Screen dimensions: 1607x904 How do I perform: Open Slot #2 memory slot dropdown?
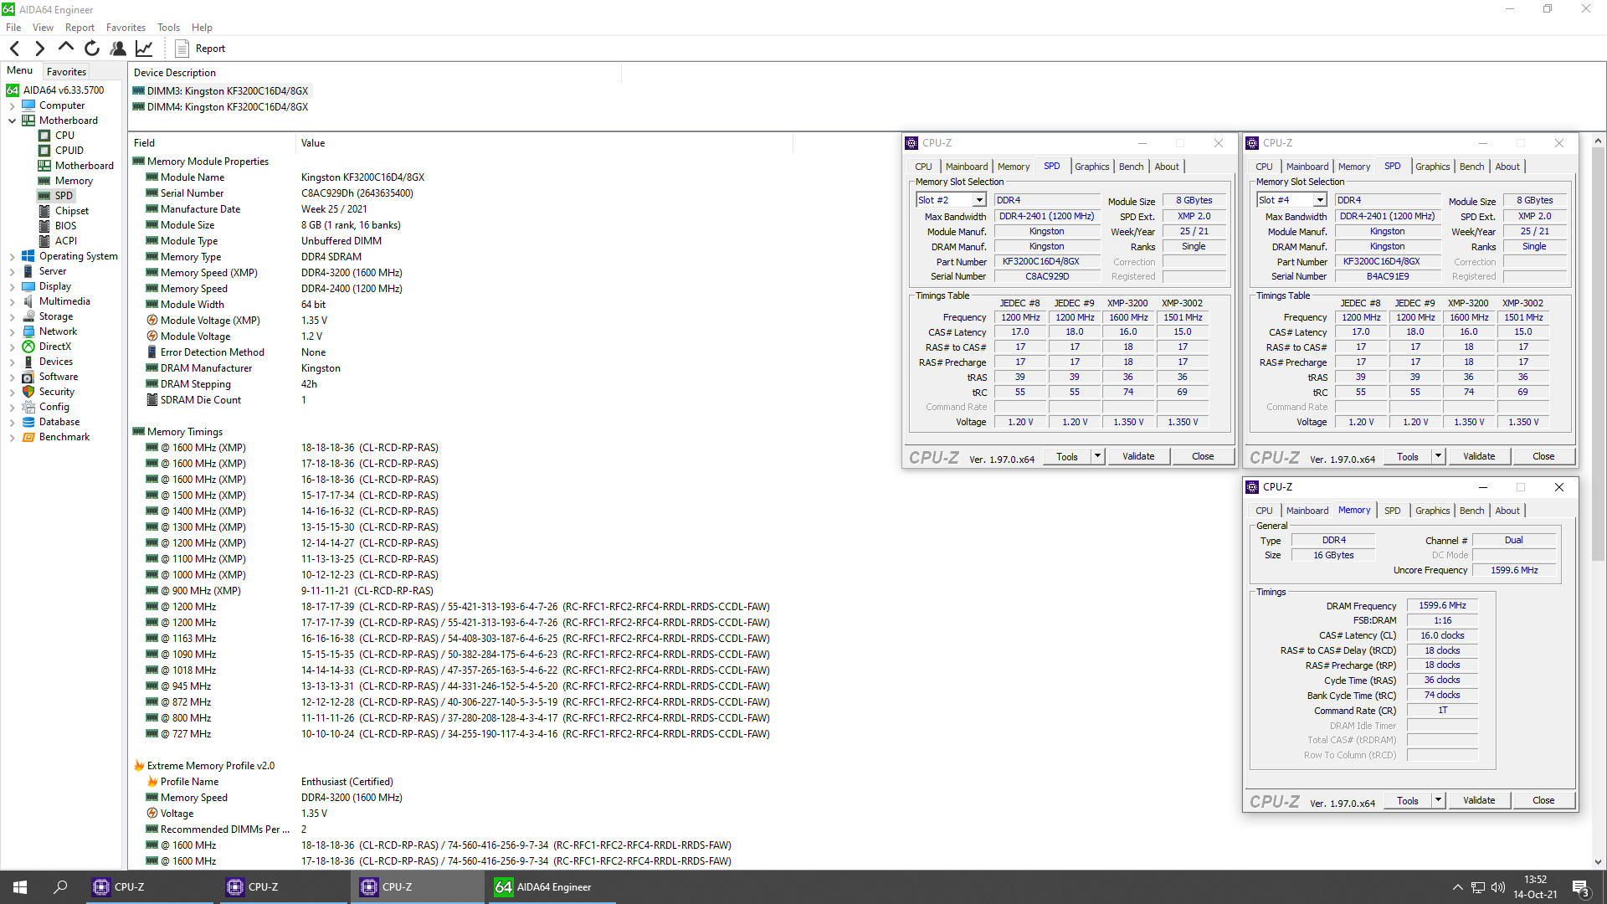pos(978,200)
